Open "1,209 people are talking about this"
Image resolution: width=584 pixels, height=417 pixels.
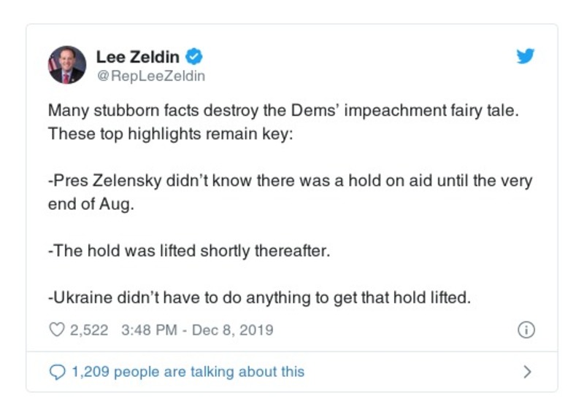tap(188, 372)
